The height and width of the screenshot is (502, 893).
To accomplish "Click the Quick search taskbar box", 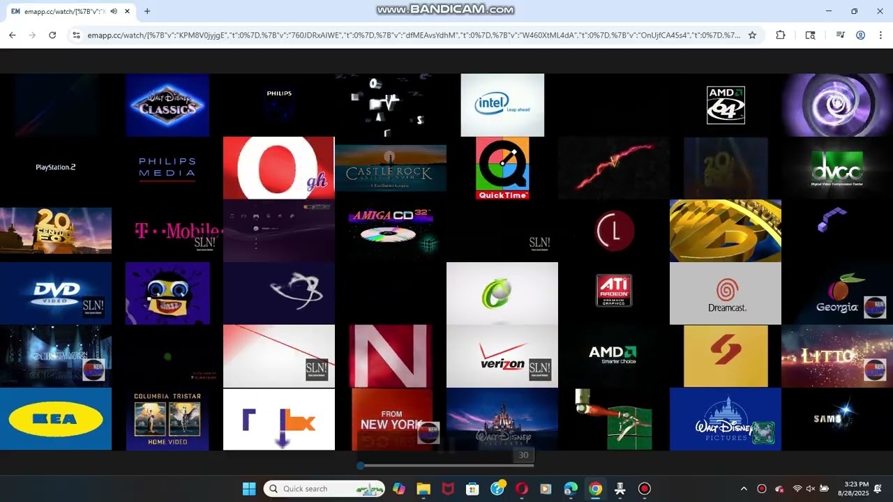I will click(x=324, y=489).
